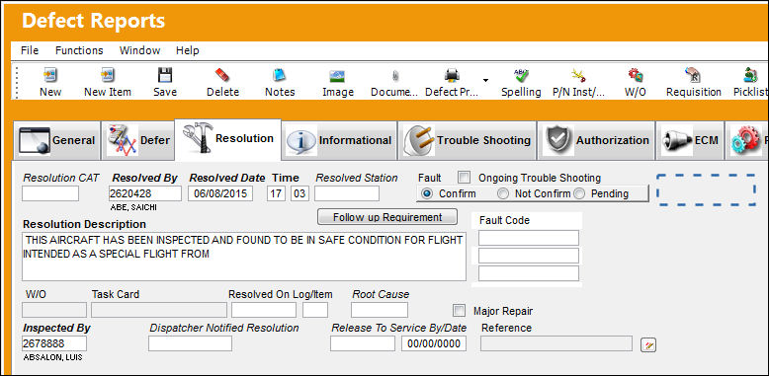
Task: Click the Release To Service date 00/00/0000
Action: 434,343
